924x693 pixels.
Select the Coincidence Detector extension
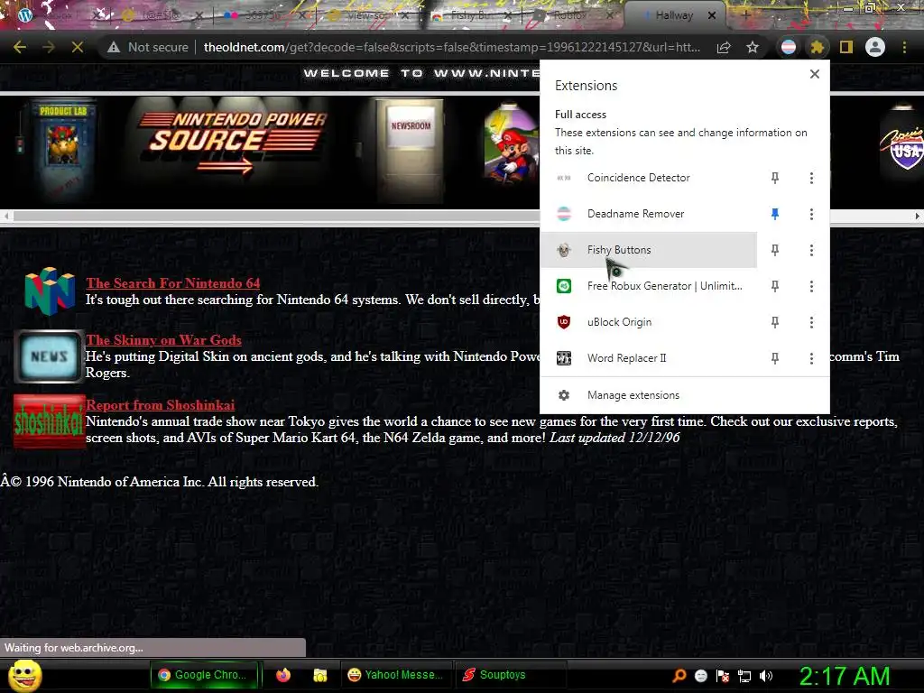[x=648, y=178]
